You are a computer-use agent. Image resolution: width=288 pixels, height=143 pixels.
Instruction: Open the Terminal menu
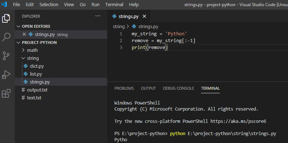[x=114, y=4]
